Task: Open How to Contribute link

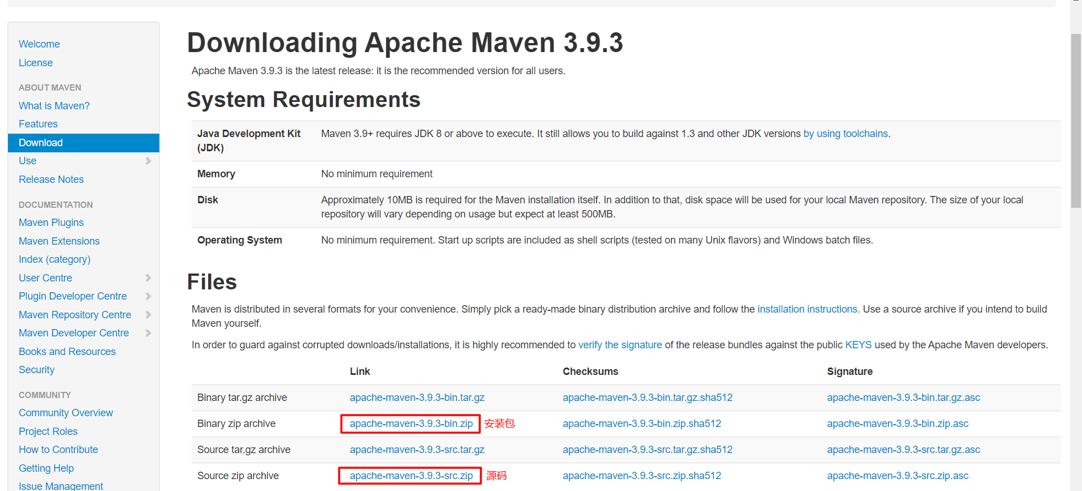Action: [58, 450]
